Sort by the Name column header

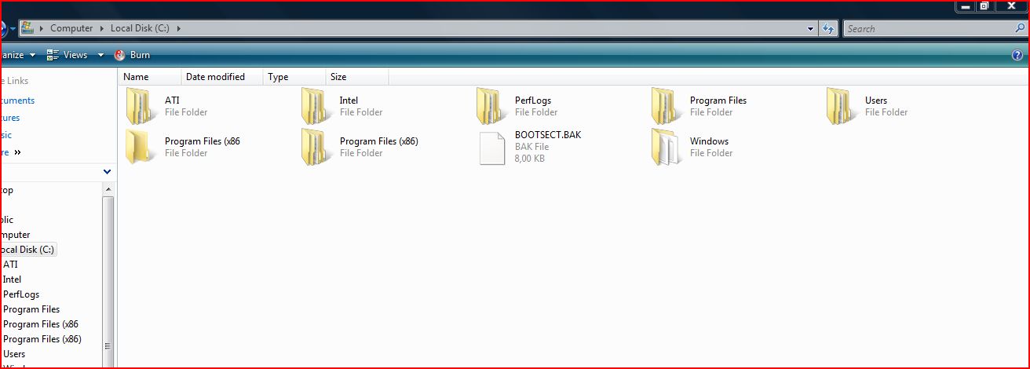click(151, 77)
